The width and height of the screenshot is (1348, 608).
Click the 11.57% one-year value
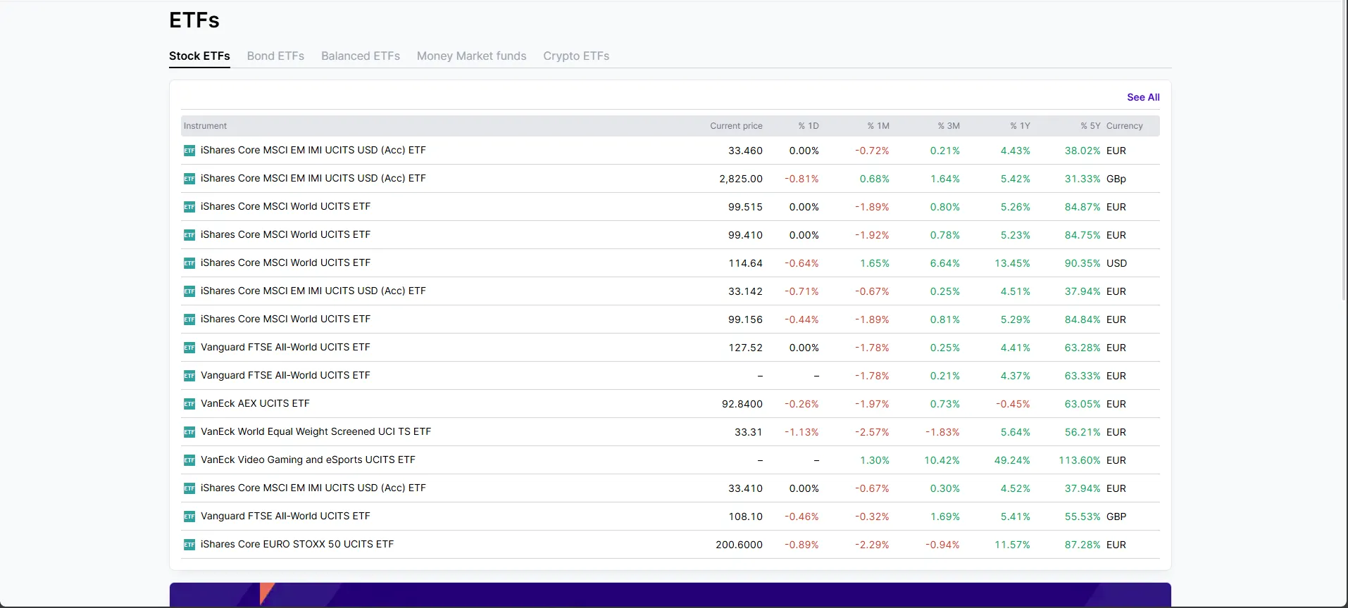pyautogui.click(x=1012, y=545)
